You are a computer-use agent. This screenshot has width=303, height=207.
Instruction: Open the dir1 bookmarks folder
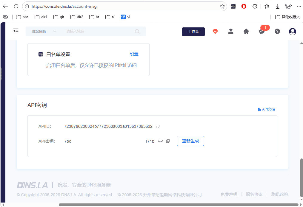(41, 17)
